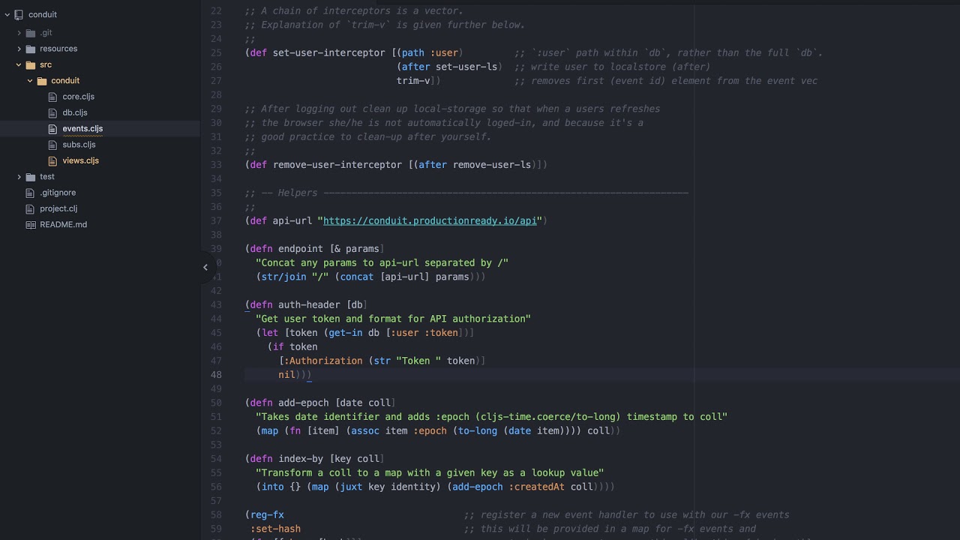Select the resources folder label
This screenshot has height=540, width=960.
[58, 49]
